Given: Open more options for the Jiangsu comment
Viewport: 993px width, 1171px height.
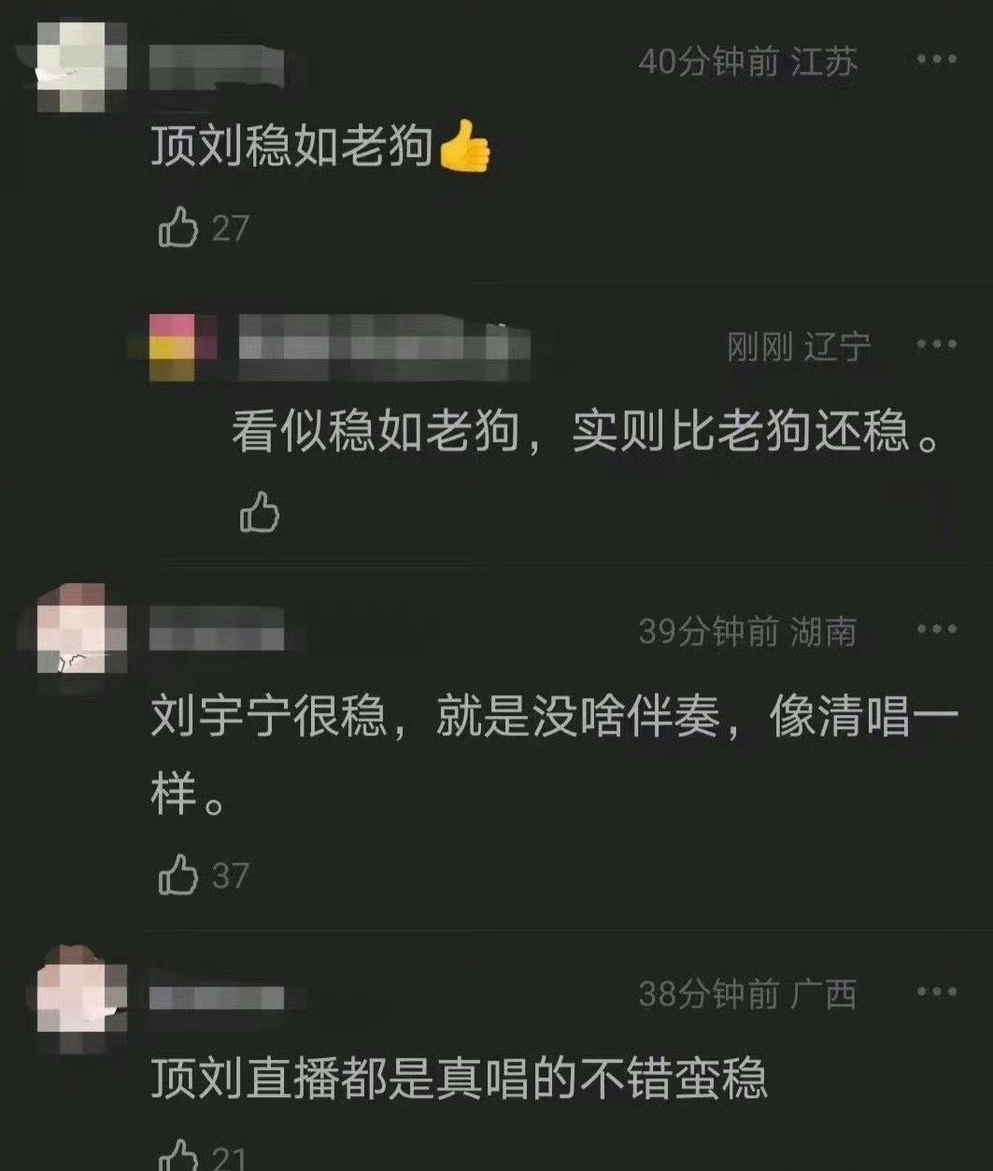Looking at the screenshot, I should coord(937,60).
